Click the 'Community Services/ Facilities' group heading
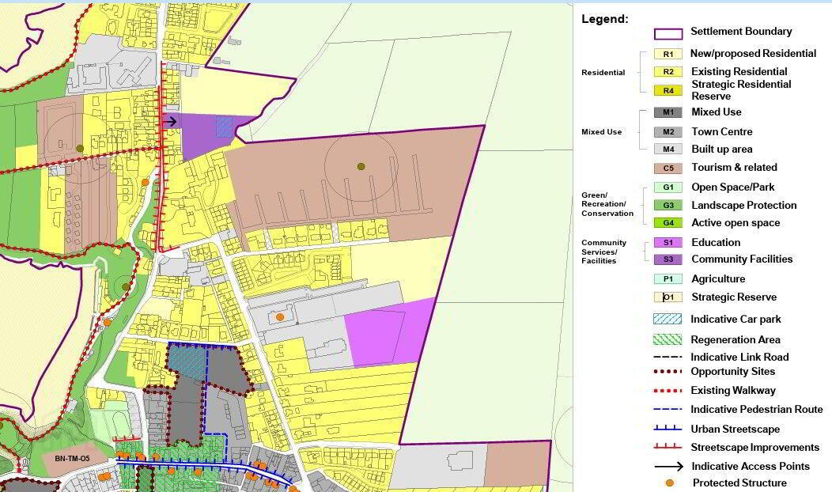 coord(604,252)
